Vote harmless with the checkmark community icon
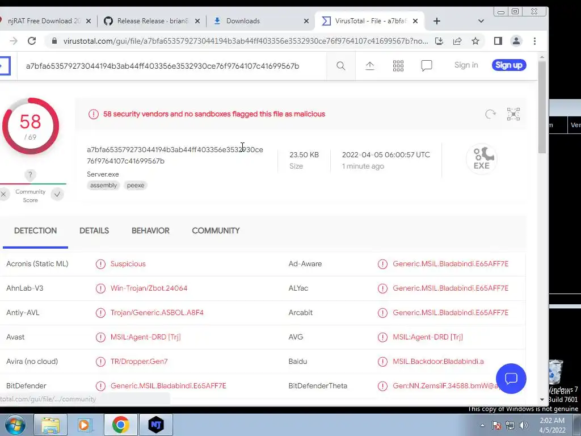The height and width of the screenshot is (436, 581). click(57, 194)
